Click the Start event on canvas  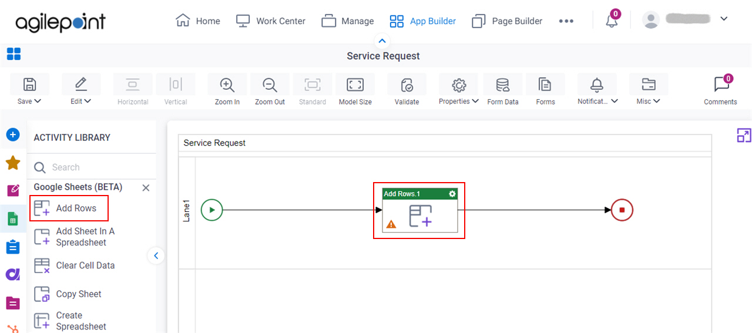tap(211, 210)
